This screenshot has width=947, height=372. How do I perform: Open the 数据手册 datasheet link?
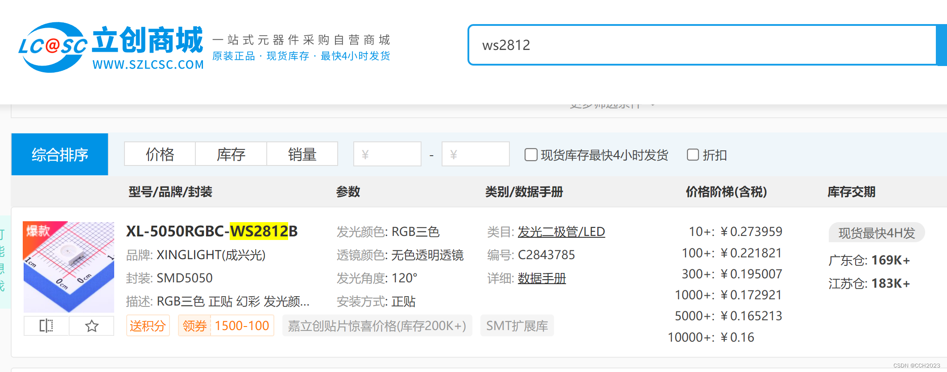[x=542, y=278]
